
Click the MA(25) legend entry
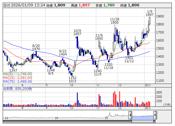17,77
